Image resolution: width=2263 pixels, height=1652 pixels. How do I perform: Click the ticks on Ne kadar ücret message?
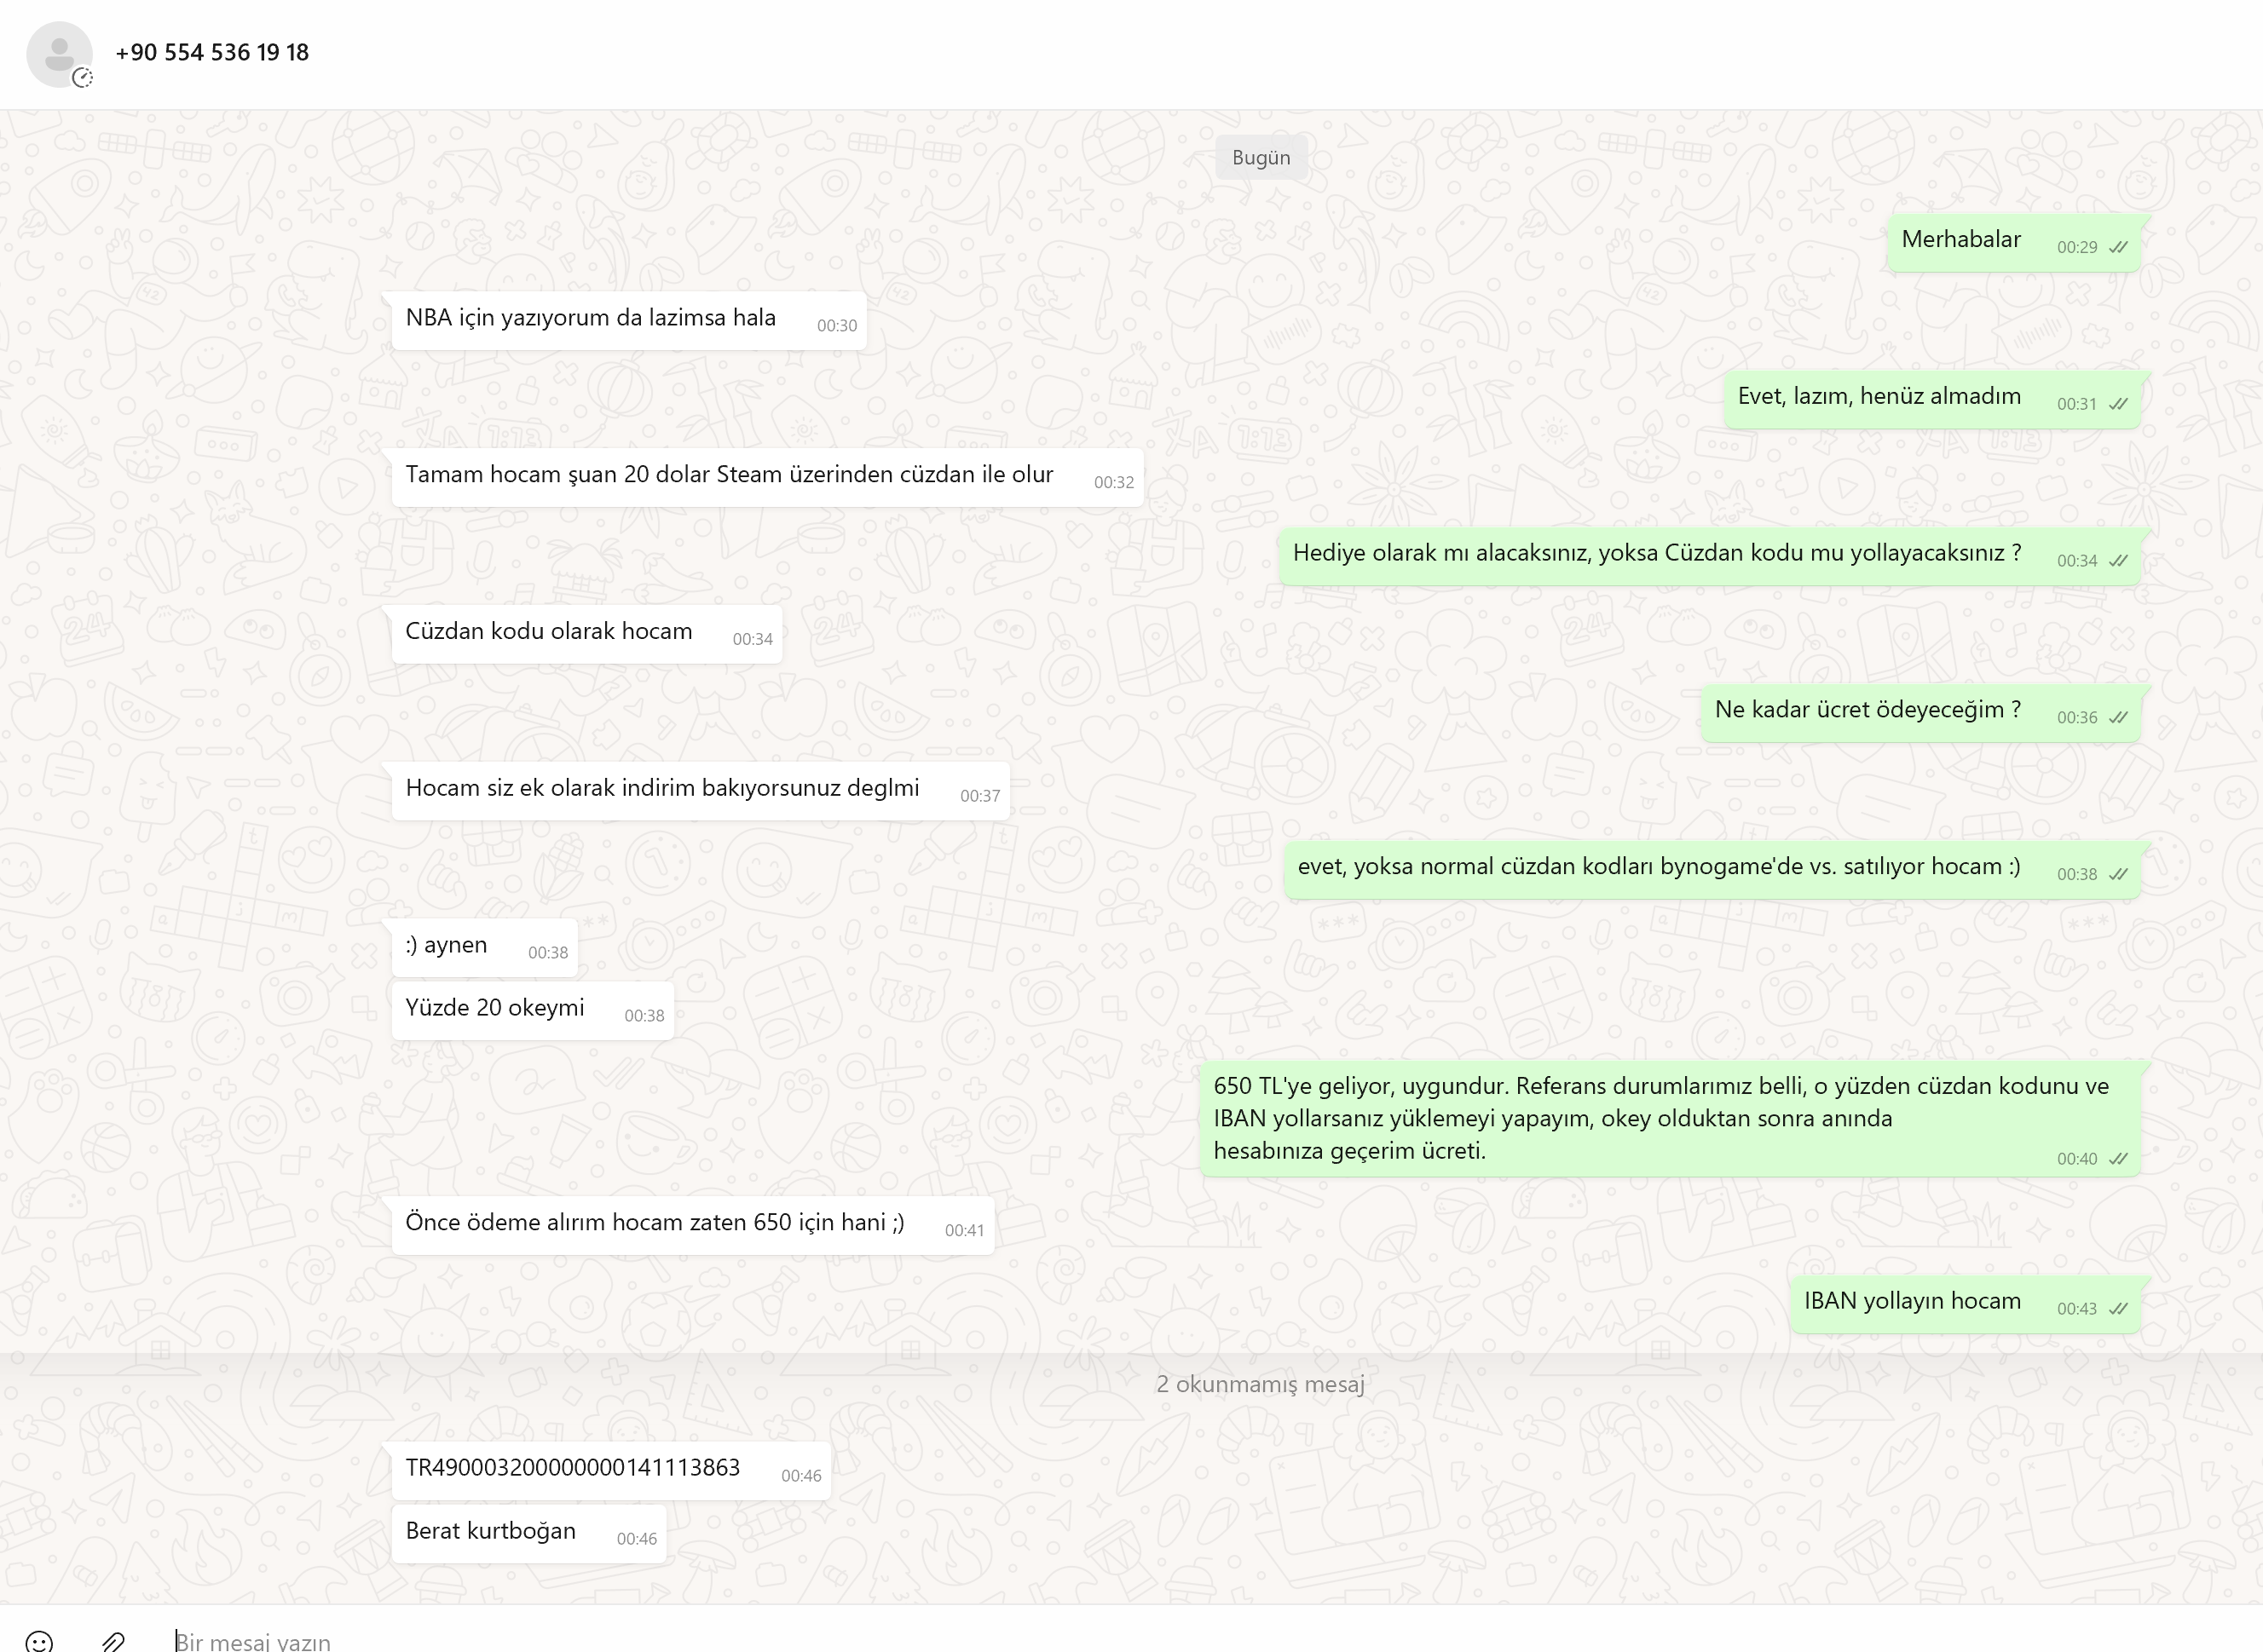[x=2118, y=717]
